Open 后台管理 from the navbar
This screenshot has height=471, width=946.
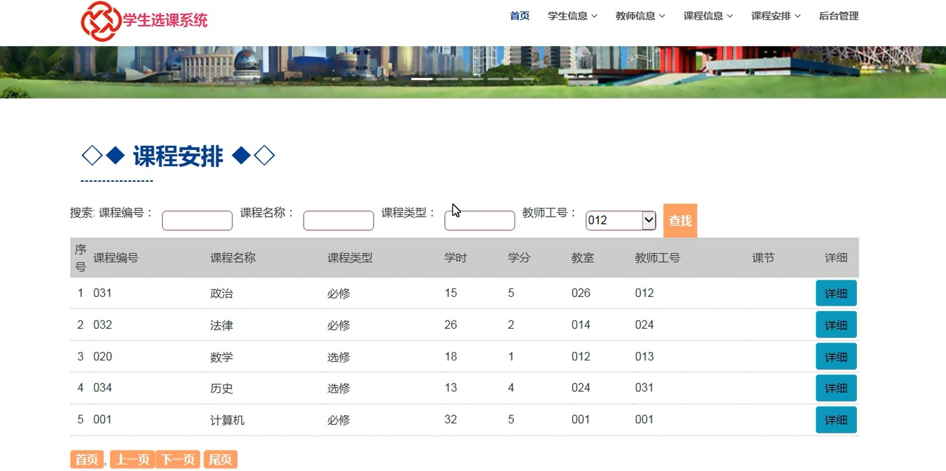839,16
